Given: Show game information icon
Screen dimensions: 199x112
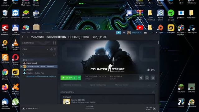Looking at the screenshot, I should pyautogui.click(x=147, y=78).
